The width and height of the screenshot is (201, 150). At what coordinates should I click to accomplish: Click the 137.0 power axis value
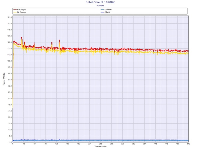pos(10,36)
